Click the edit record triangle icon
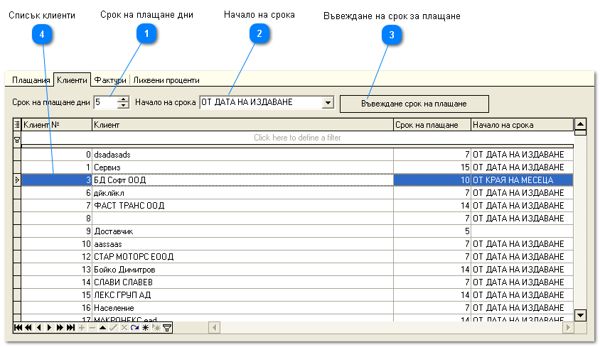 tap(102, 328)
